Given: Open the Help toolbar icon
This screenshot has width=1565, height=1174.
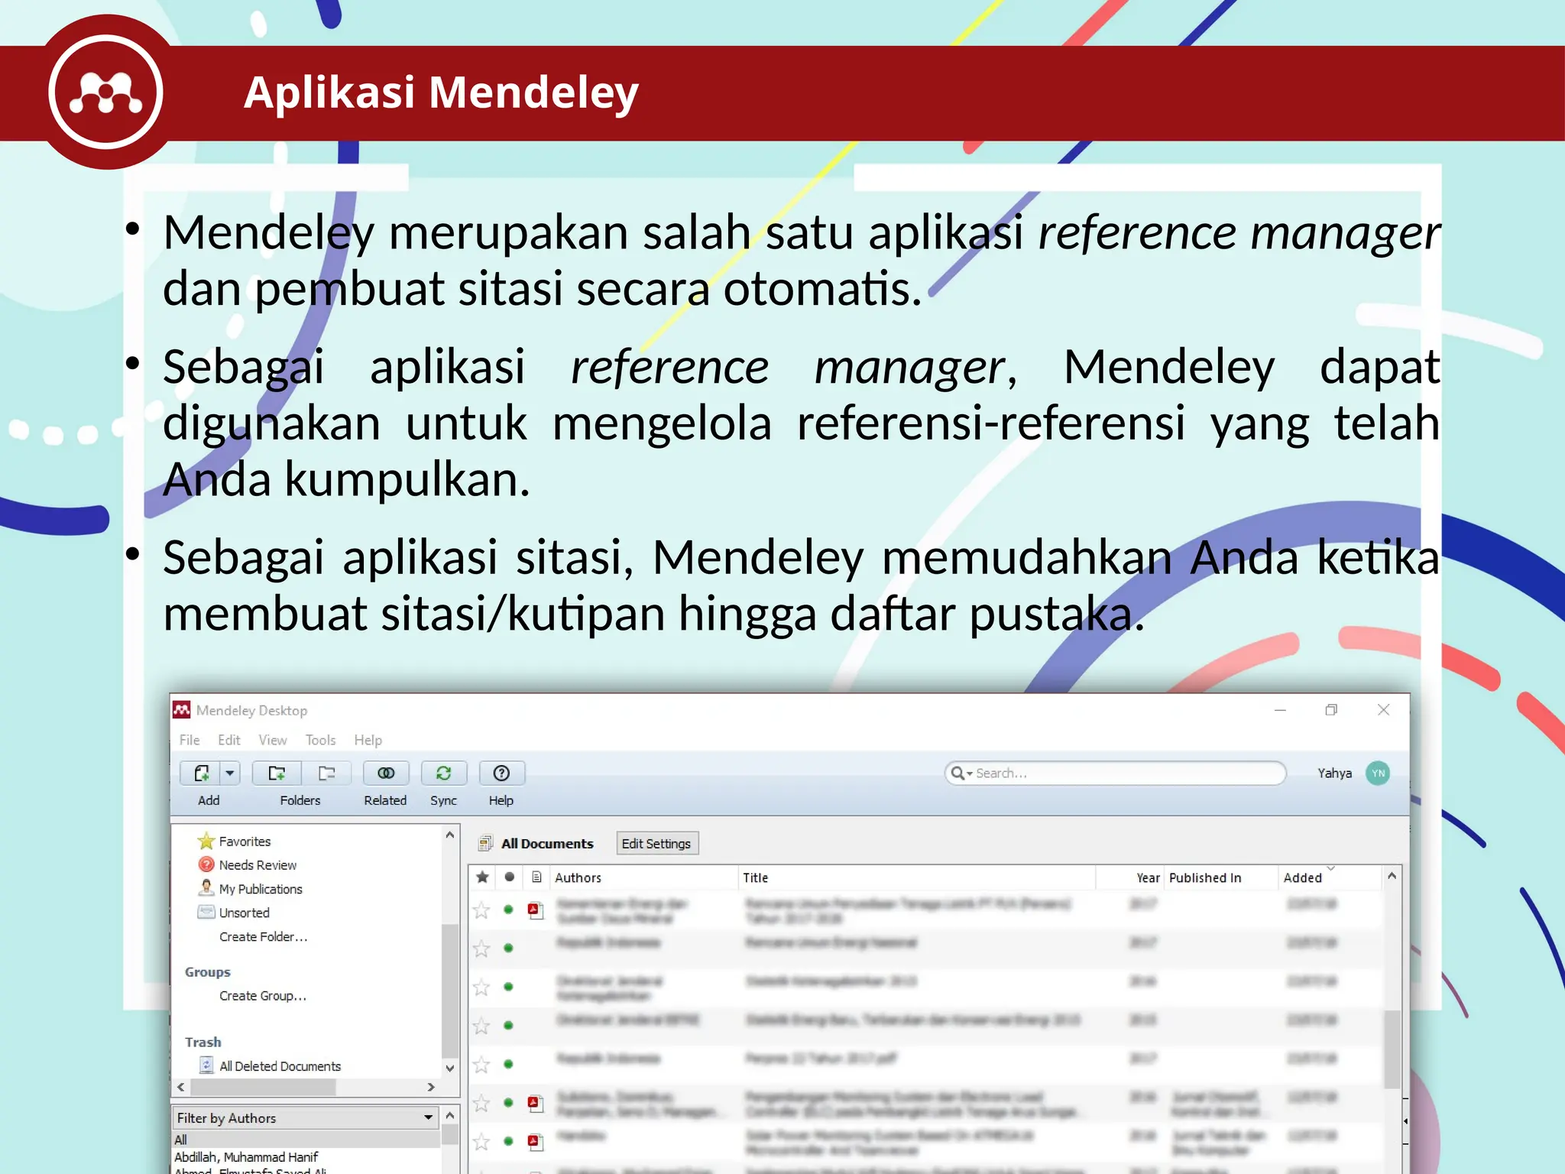Looking at the screenshot, I should tap(501, 773).
